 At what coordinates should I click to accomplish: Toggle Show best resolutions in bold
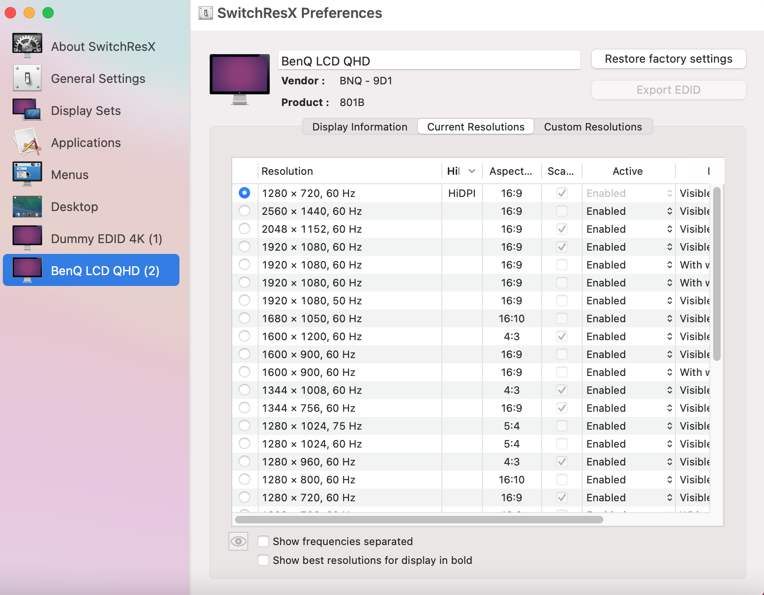263,560
